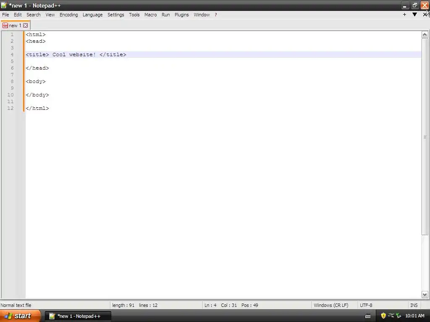
Task: Minimize the Notepad++ window
Action: [x=404, y=5]
